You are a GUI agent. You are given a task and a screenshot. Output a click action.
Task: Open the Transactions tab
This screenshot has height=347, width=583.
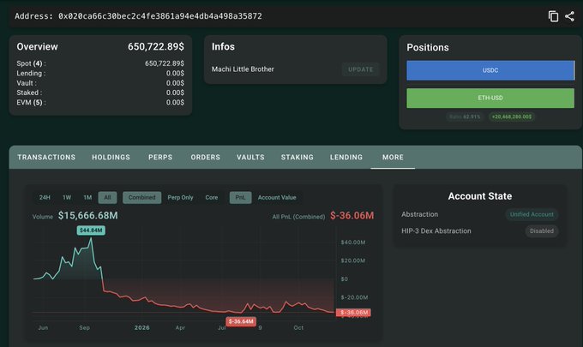click(x=46, y=157)
